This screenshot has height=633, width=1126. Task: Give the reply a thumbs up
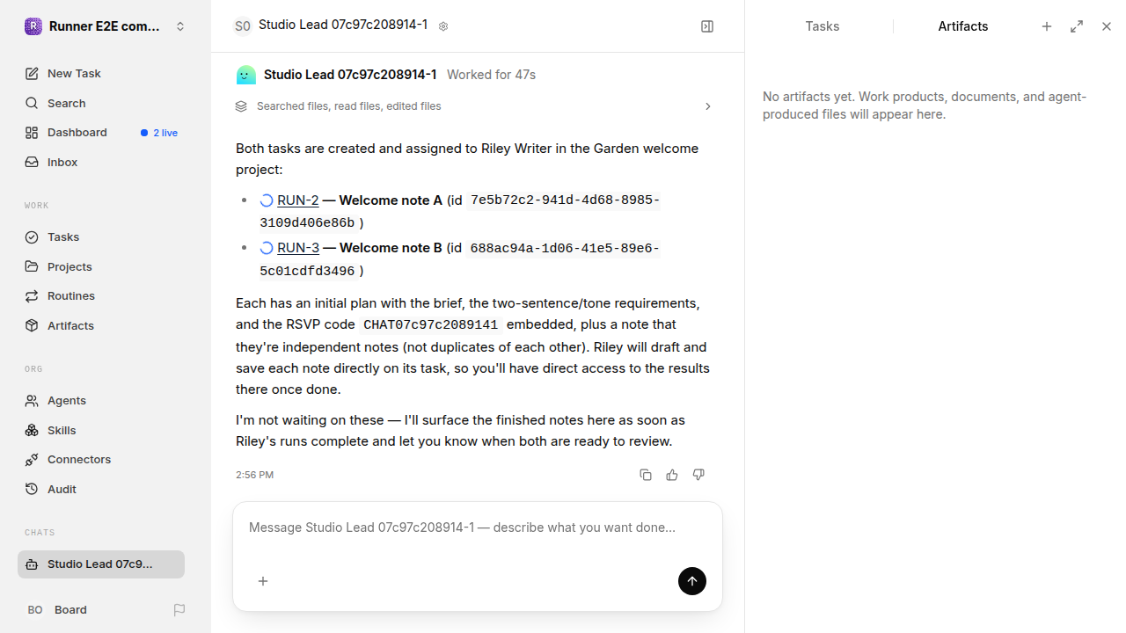[x=672, y=475]
